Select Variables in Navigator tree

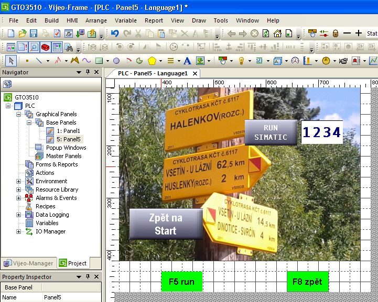click(47, 223)
